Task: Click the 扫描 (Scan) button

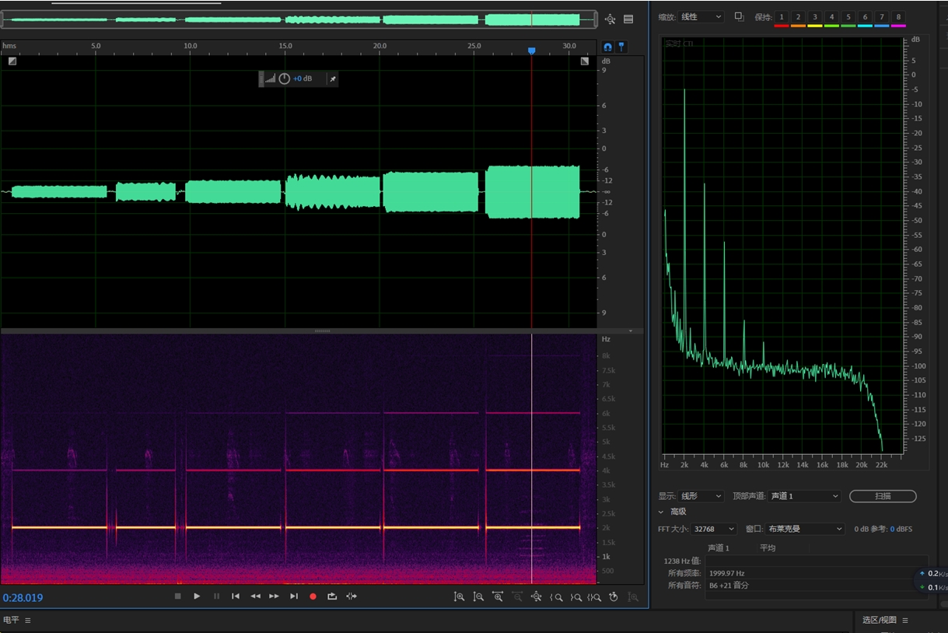Action: pyautogui.click(x=883, y=496)
